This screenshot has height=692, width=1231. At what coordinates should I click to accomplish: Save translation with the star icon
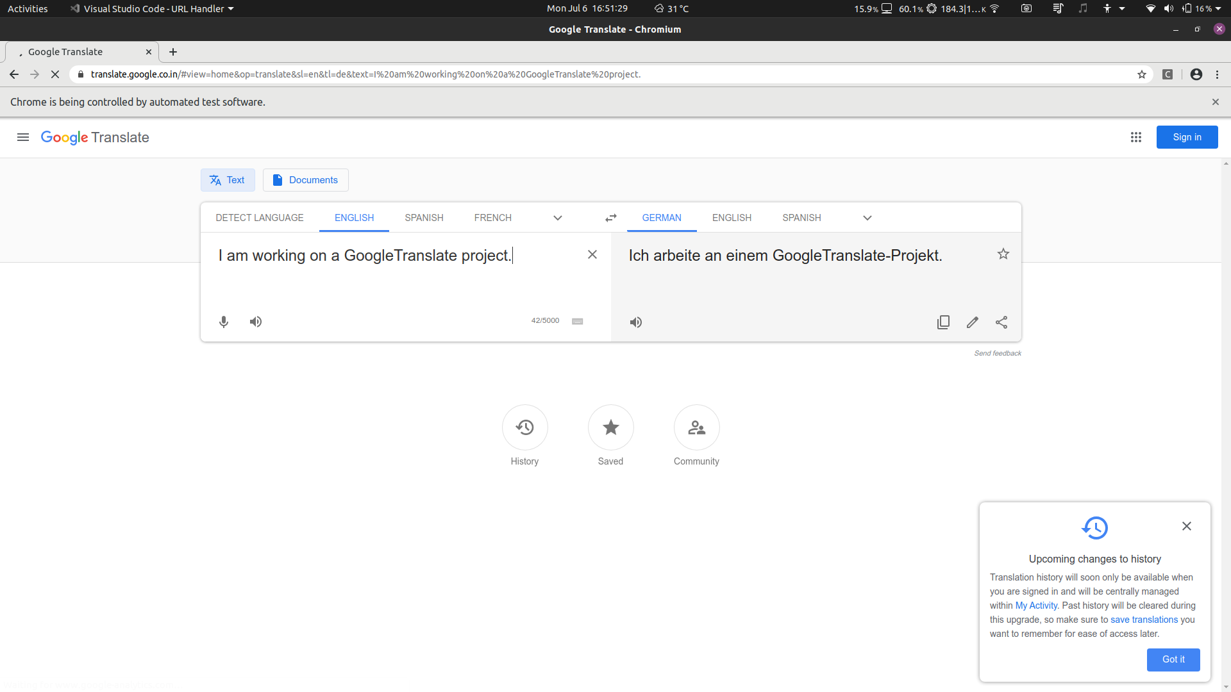(x=1003, y=254)
